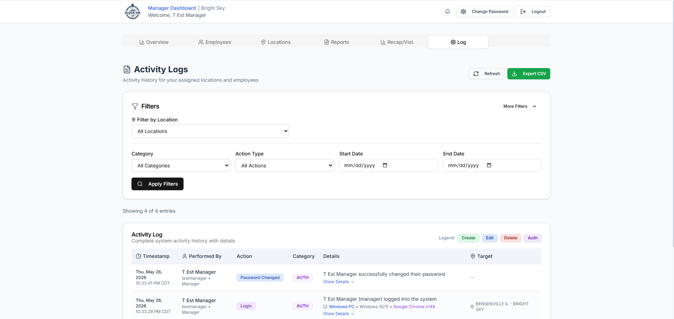Expand Show Details for Password Changed row
Screen dimensions: 674x319
coord(339,282)
